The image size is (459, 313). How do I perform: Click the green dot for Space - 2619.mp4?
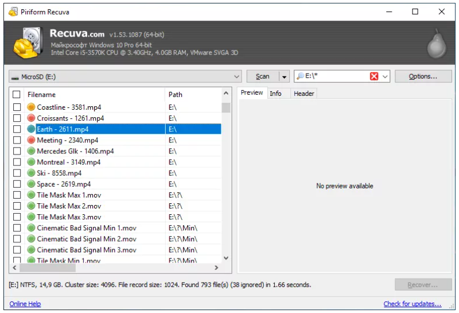[31, 184]
